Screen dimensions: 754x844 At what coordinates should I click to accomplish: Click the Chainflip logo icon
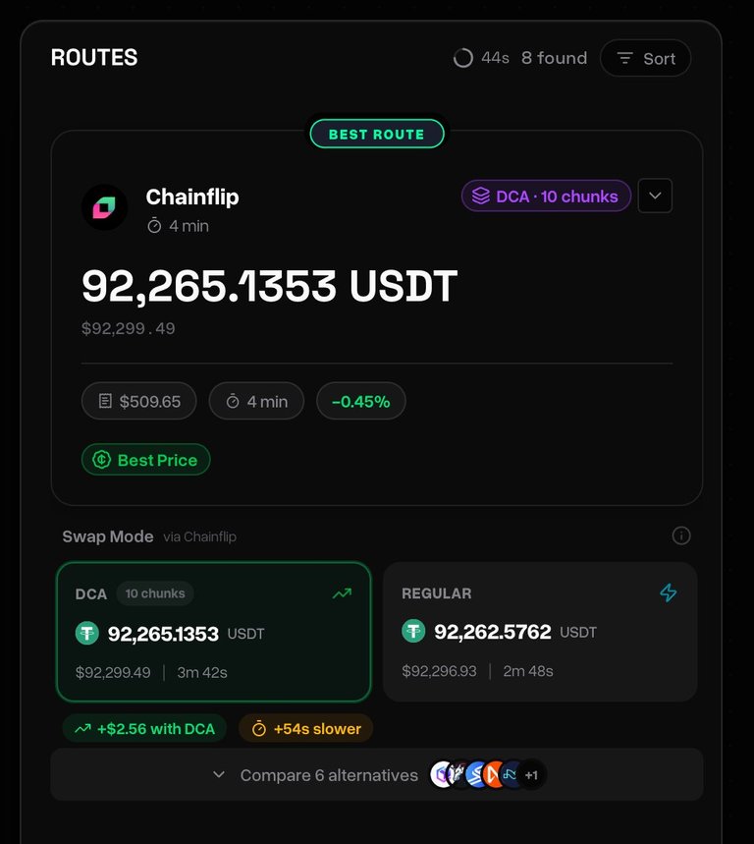(x=104, y=207)
